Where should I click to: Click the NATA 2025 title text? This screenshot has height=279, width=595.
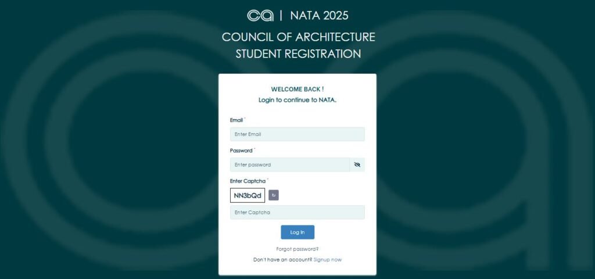[319, 16]
